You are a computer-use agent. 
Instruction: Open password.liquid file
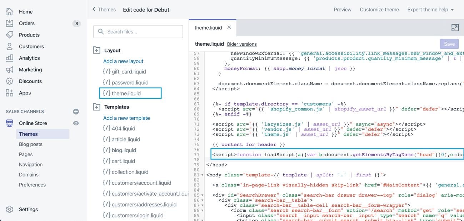pos(125,82)
